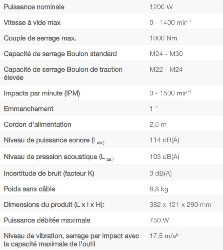This screenshot has width=223, height=250.
Task: Select the 2,5 m cord length value
Action: pyautogui.click(x=158, y=124)
